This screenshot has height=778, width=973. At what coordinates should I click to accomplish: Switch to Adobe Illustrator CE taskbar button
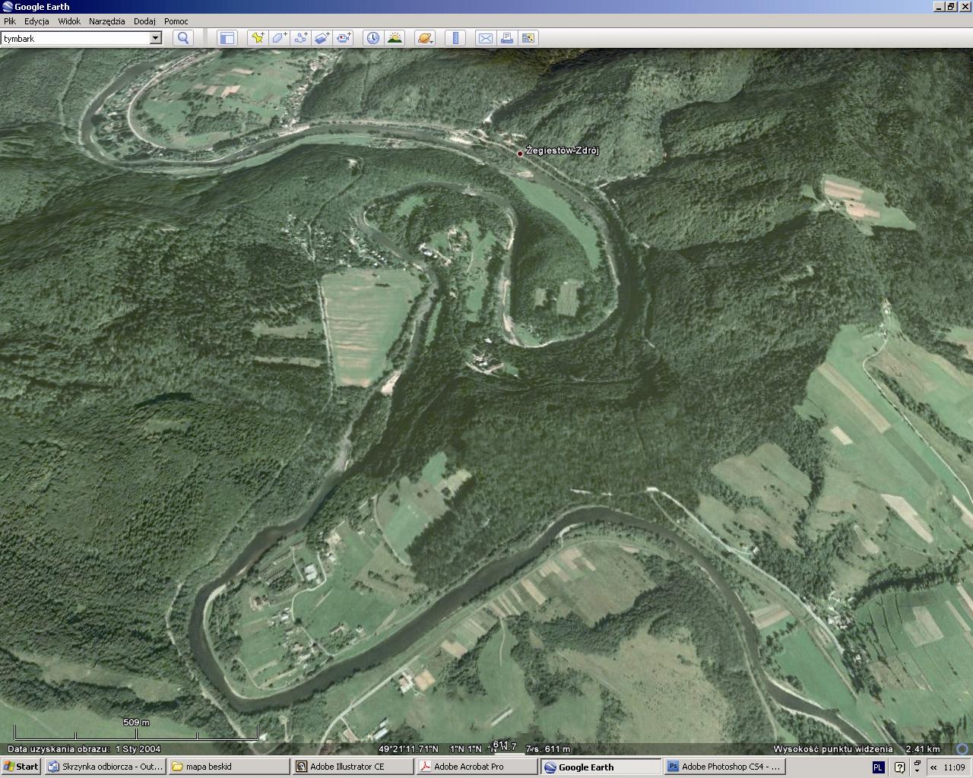point(353,767)
